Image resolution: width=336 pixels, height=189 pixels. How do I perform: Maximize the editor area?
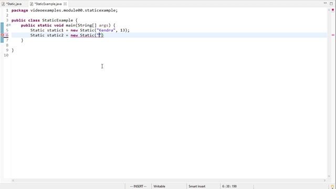coord(331,4)
